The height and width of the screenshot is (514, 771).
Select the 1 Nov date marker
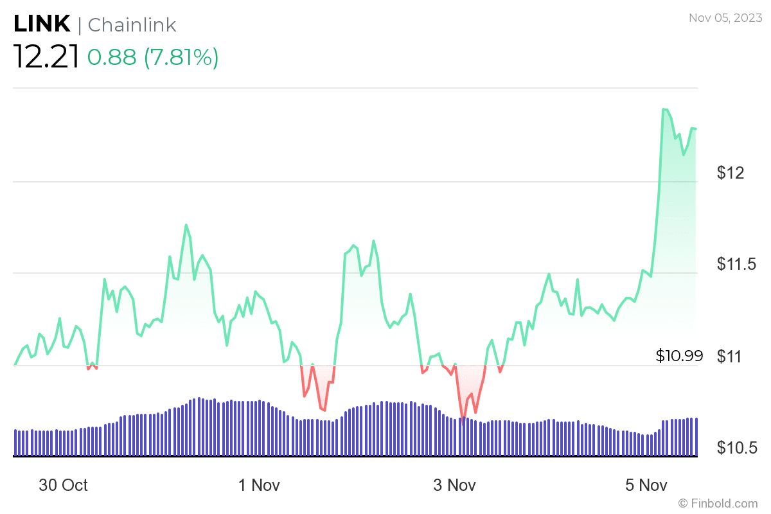[x=259, y=485]
